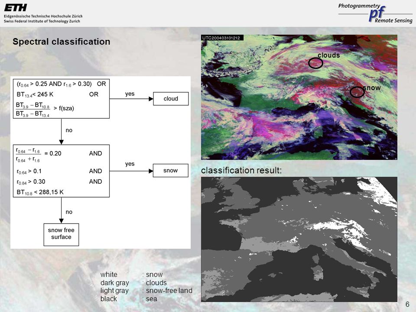This screenshot has height=312, width=416.
Task: Select the 'r0.84 > 0.30' condition text
Action: [x=31, y=182]
